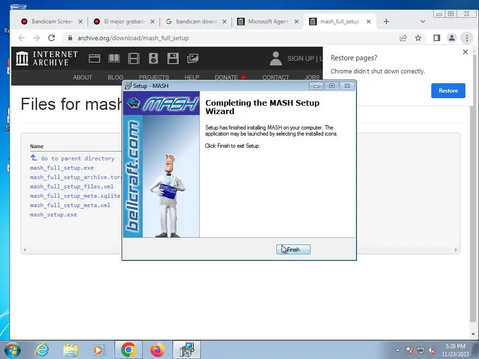Close the mash_full_setup tab
479x359 pixels.
369,22
